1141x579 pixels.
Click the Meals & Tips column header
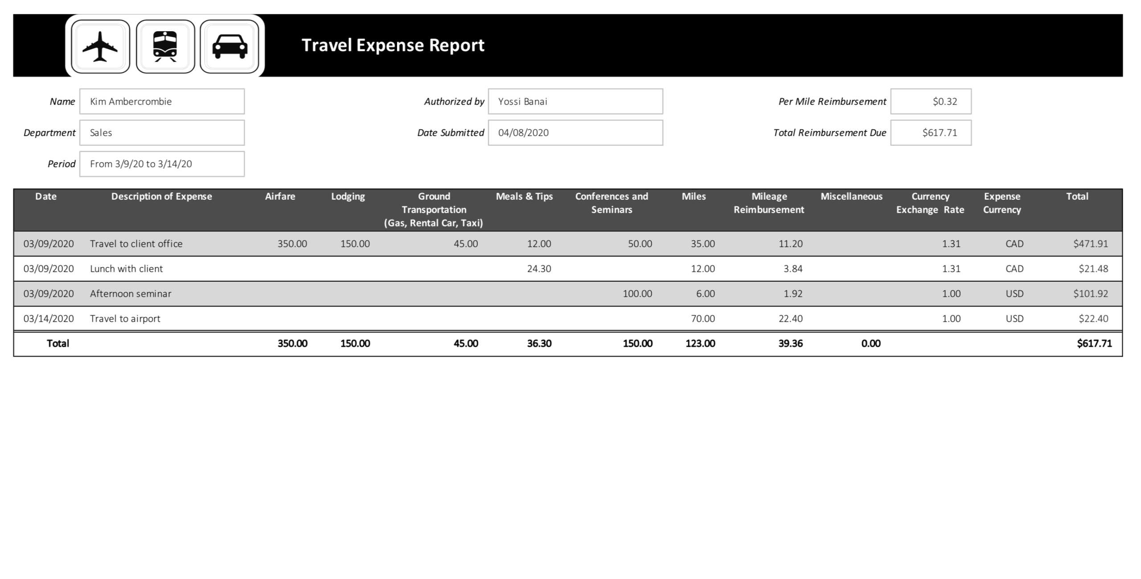pyautogui.click(x=524, y=197)
